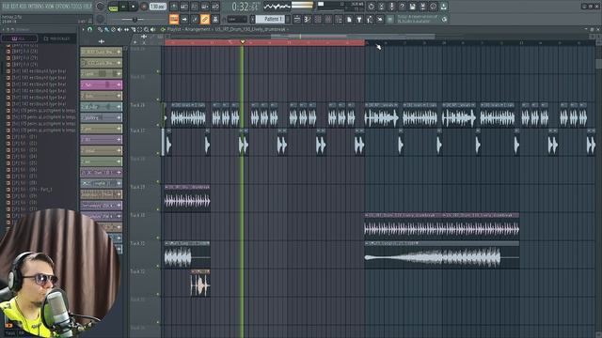
Task: Click the 130 tempo field
Action: [x=157, y=7]
